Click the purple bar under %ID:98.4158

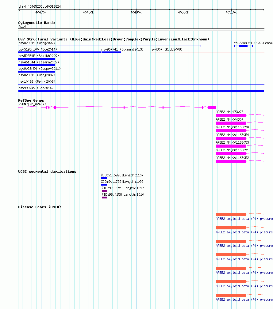click(x=104, y=198)
